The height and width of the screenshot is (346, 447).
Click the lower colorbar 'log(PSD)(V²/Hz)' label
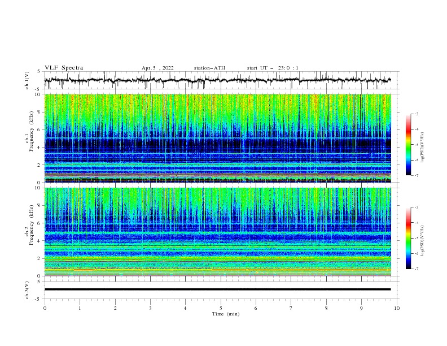(422, 240)
